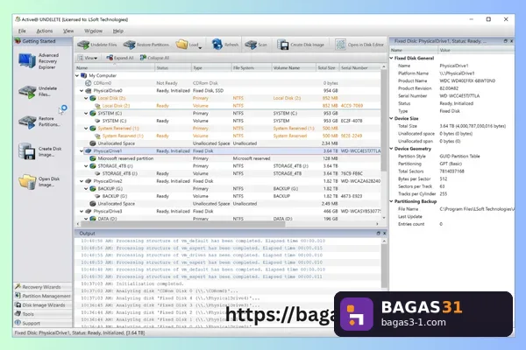
Task: Click the Create Disk Image toolbar button
Action: click(x=301, y=45)
